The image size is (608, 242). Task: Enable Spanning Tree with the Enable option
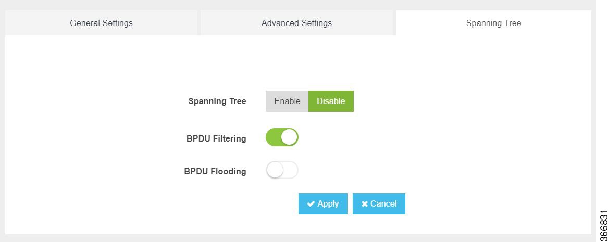tap(287, 101)
